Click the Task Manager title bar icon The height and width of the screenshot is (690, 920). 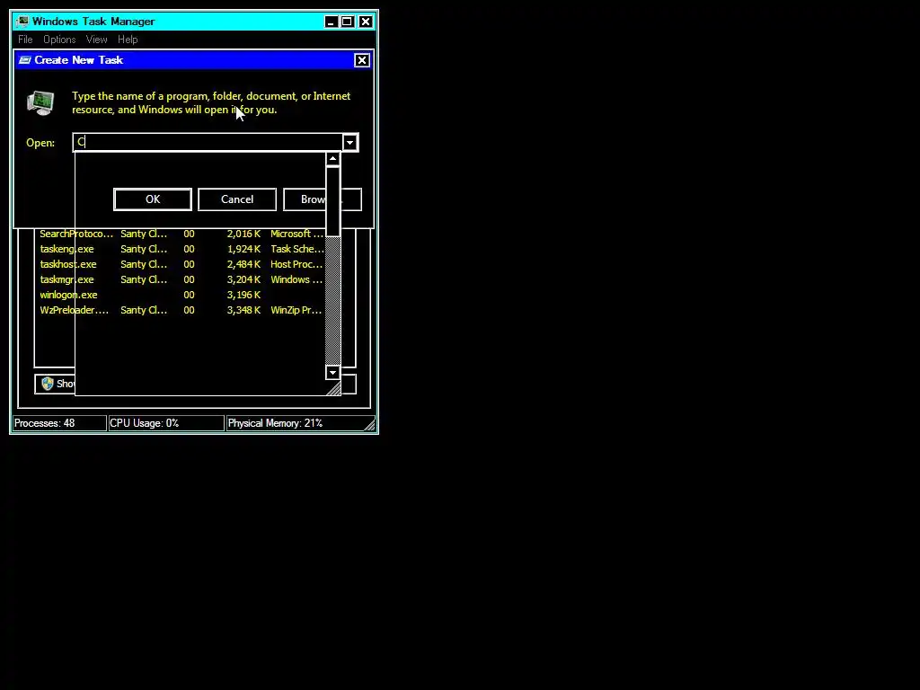22,22
